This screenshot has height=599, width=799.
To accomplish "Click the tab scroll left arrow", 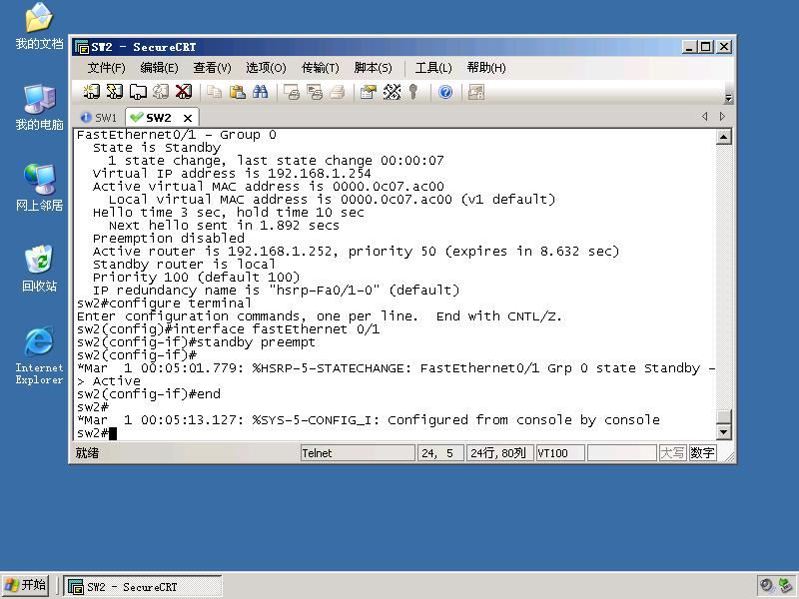I will [x=705, y=116].
